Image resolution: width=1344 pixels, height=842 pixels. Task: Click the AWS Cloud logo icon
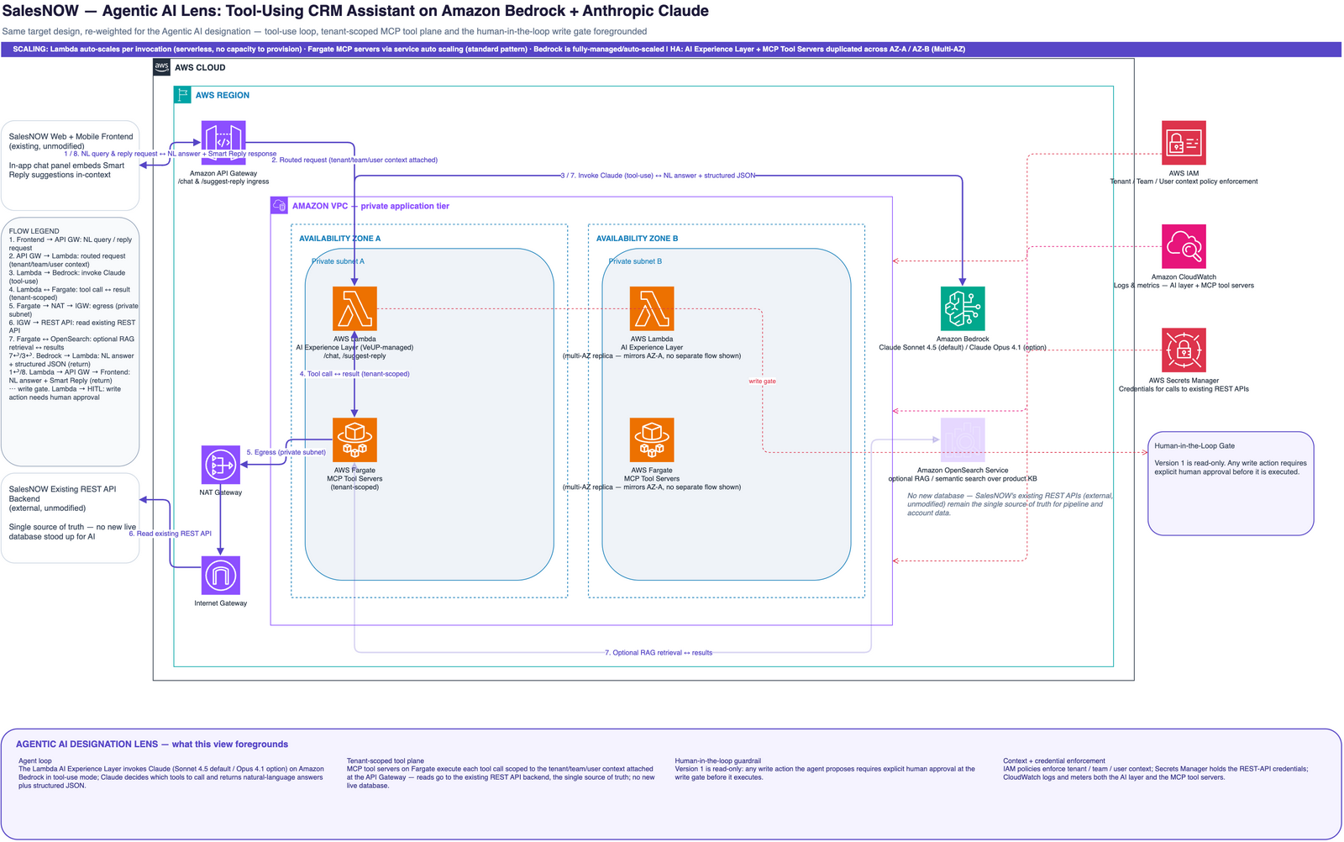[162, 67]
